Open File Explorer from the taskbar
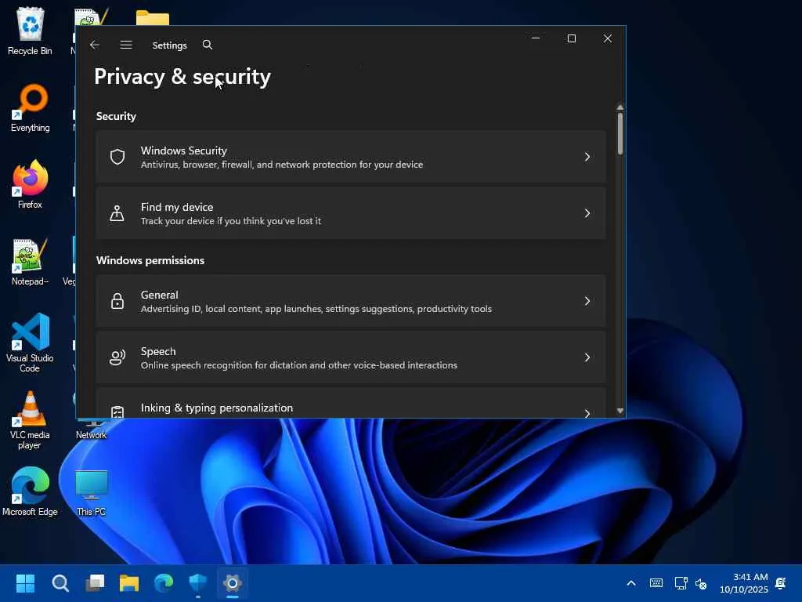The width and height of the screenshot is (802, 602). coord(129,583)
